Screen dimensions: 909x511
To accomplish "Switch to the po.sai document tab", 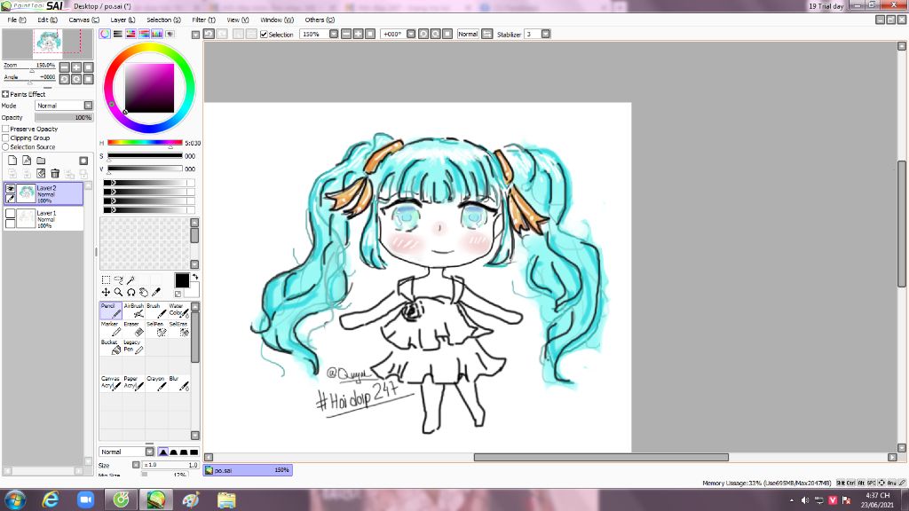I will click(x=248, y=470).
